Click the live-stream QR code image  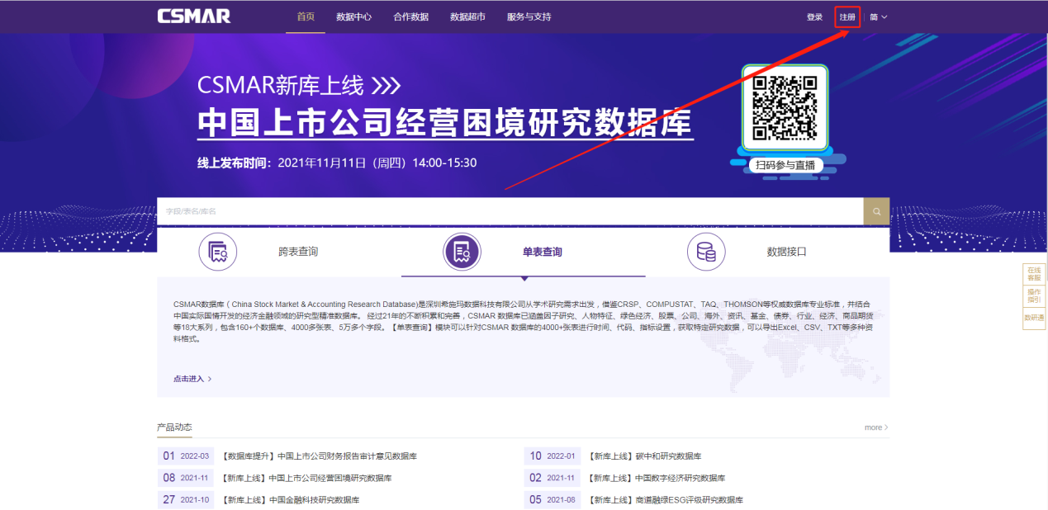point(784,107)
